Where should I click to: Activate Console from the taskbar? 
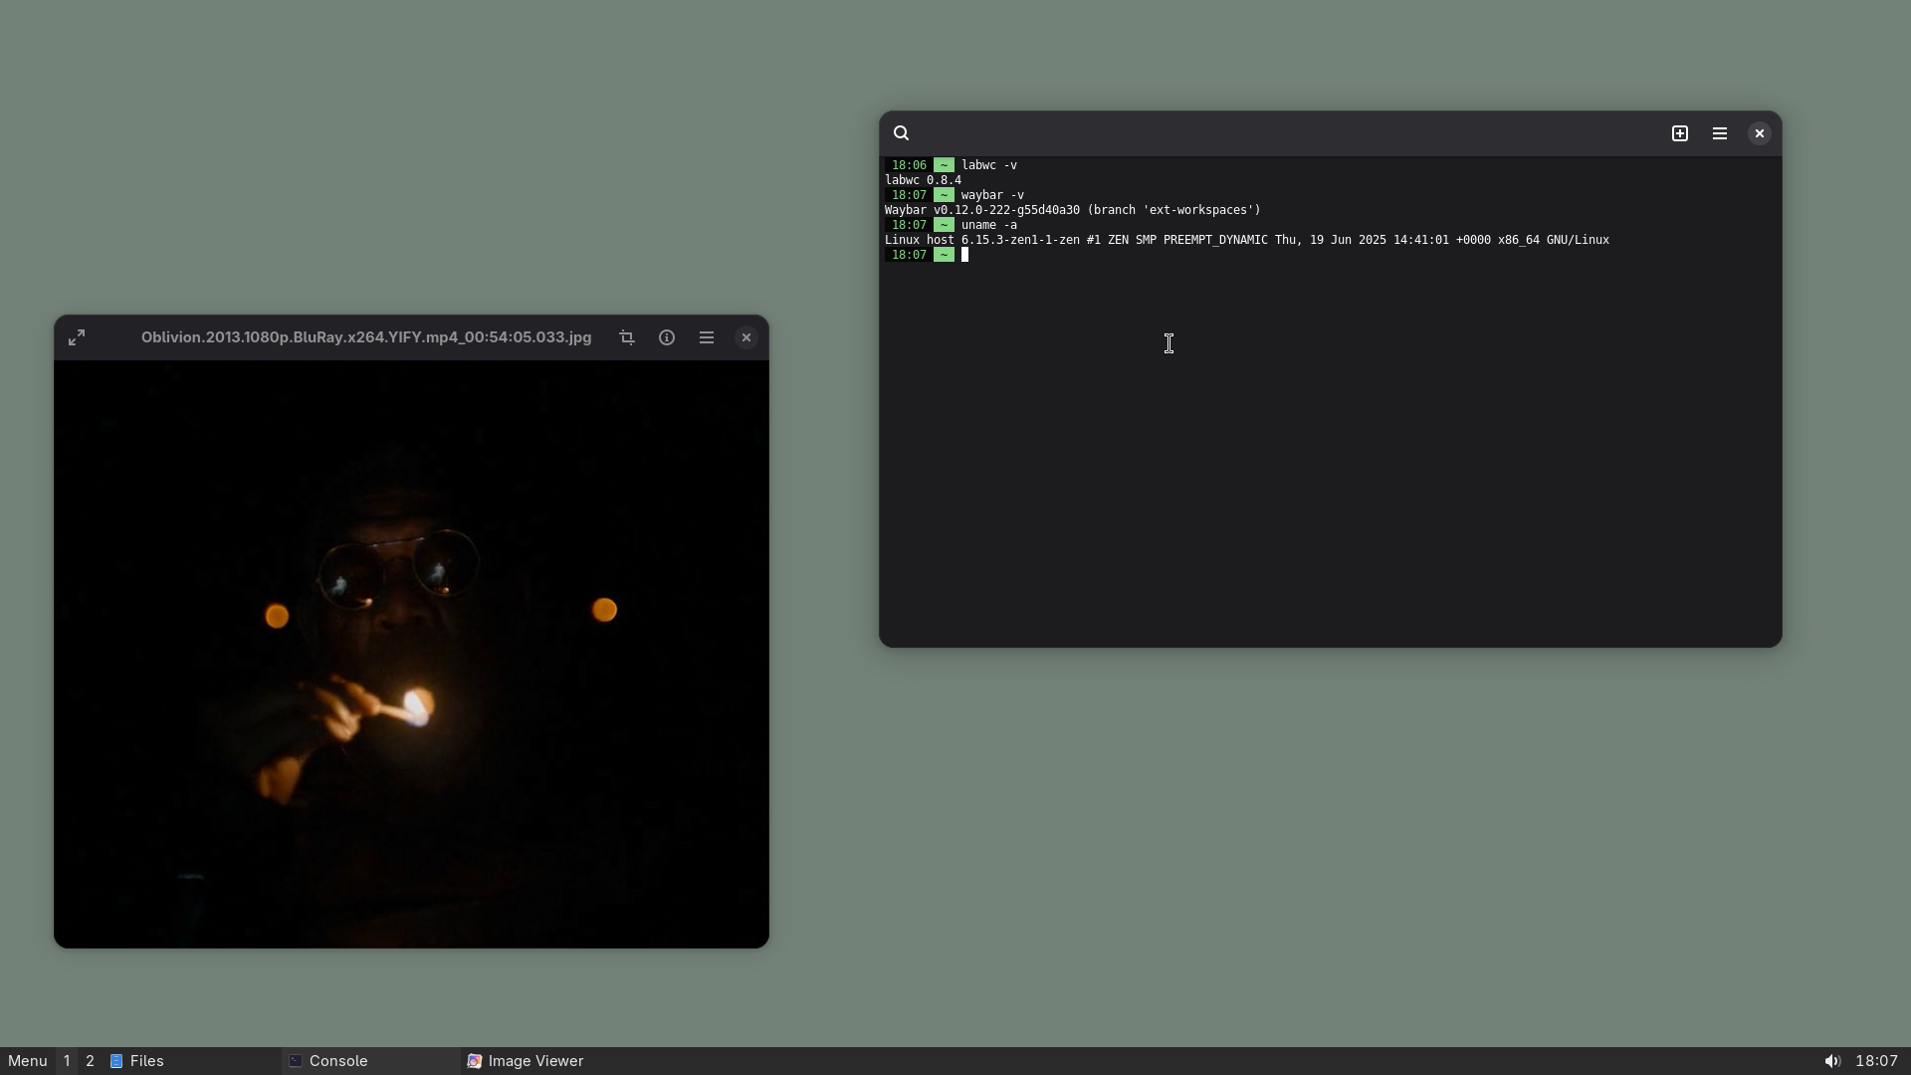[x=370, y=1061]
